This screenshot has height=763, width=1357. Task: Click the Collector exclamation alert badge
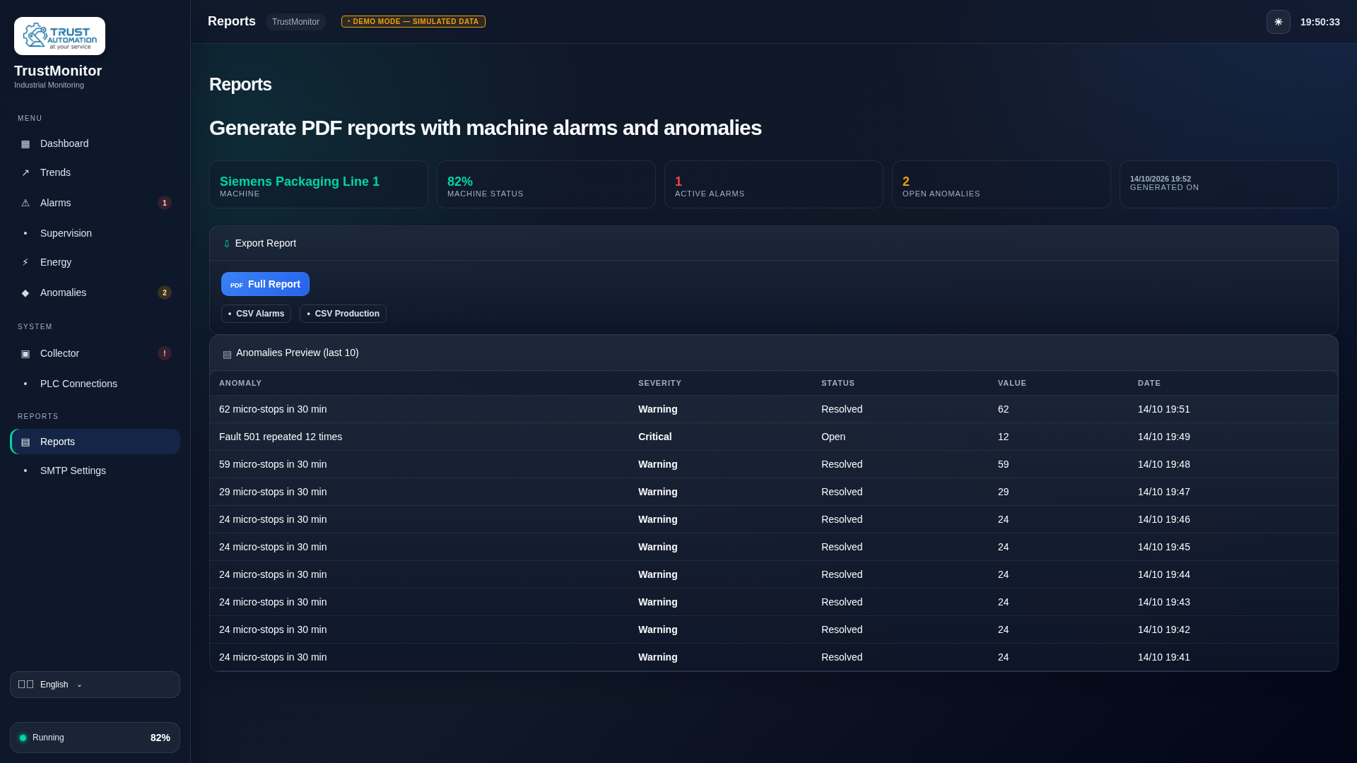[165, 353]
